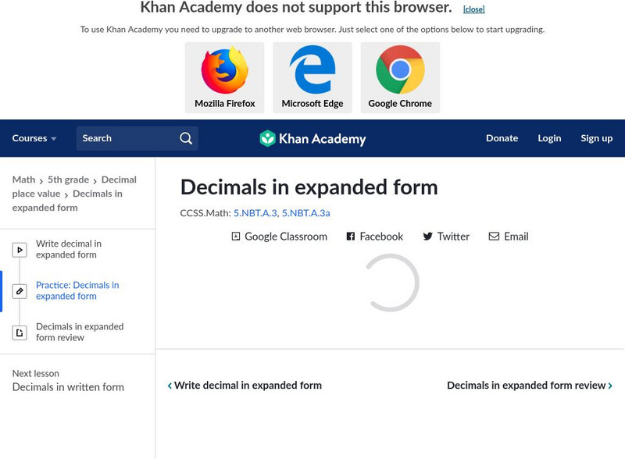Share this lesson on Twitter
Image resolution: width=625 pixels, height=459 pixels.
tap(446, 237)
